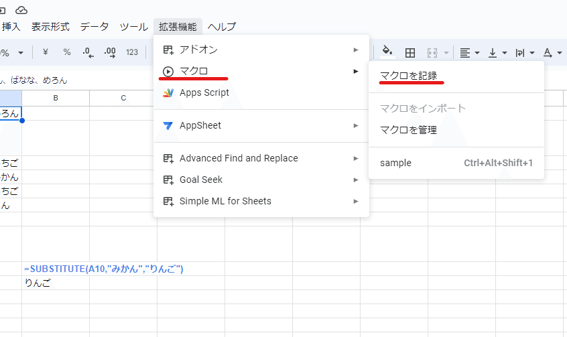Click increase decimal places icon
567x337 pixels.
pos(110,52)
